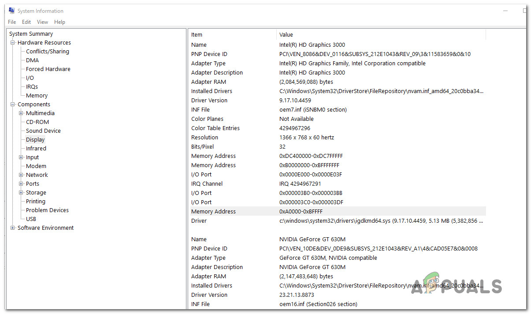Select the NVIDIA GeForce GT 630M Name row
Image resolution: width=531 pixels, height=314 pixels.
337,239
